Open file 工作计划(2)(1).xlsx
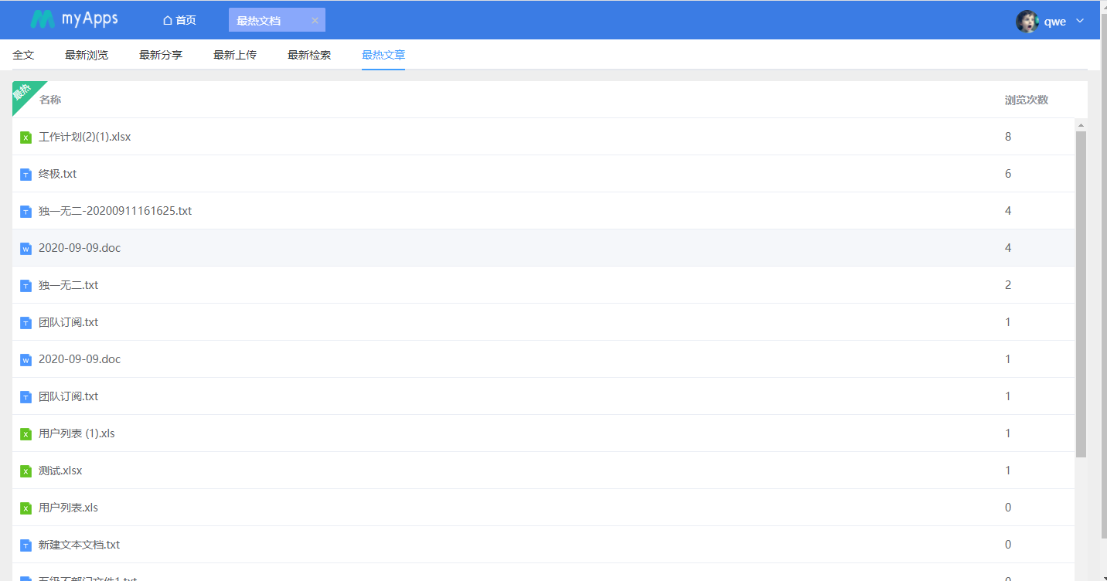The image size is (1107, 581). pos(85,137)
